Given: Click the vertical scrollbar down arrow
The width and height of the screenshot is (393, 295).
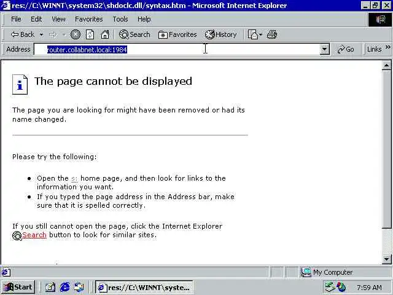Looking at the screenshot, I should coord(386,259).
